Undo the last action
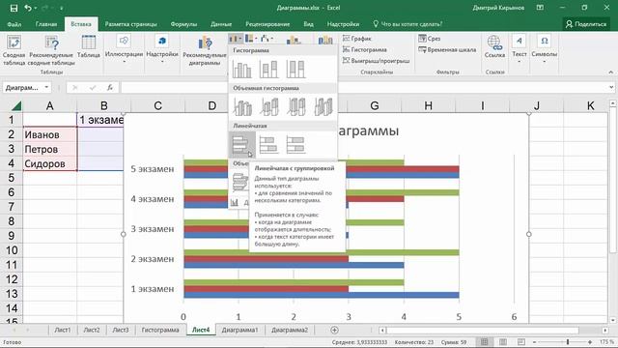The width and height of the screenshot is (618, 348). coord(28,8)
